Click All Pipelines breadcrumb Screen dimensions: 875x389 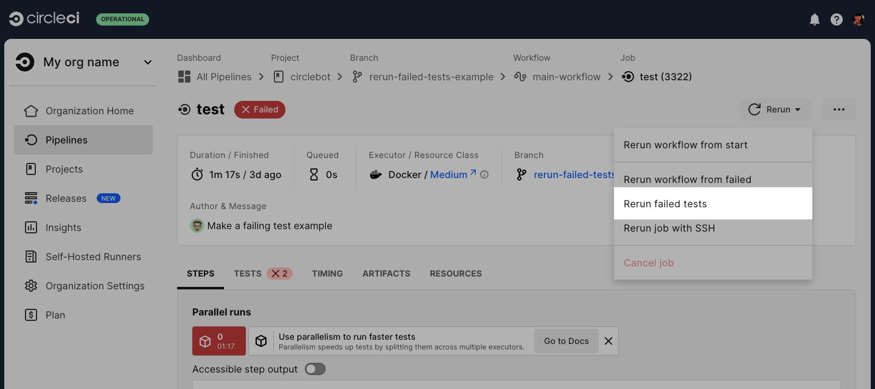point(224,77)
